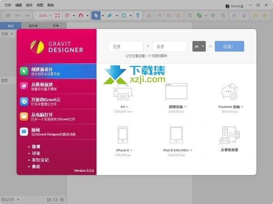Expand the snapping options dropdown arrow
Viewport: 273px width, 204px height.
(87, 15)
